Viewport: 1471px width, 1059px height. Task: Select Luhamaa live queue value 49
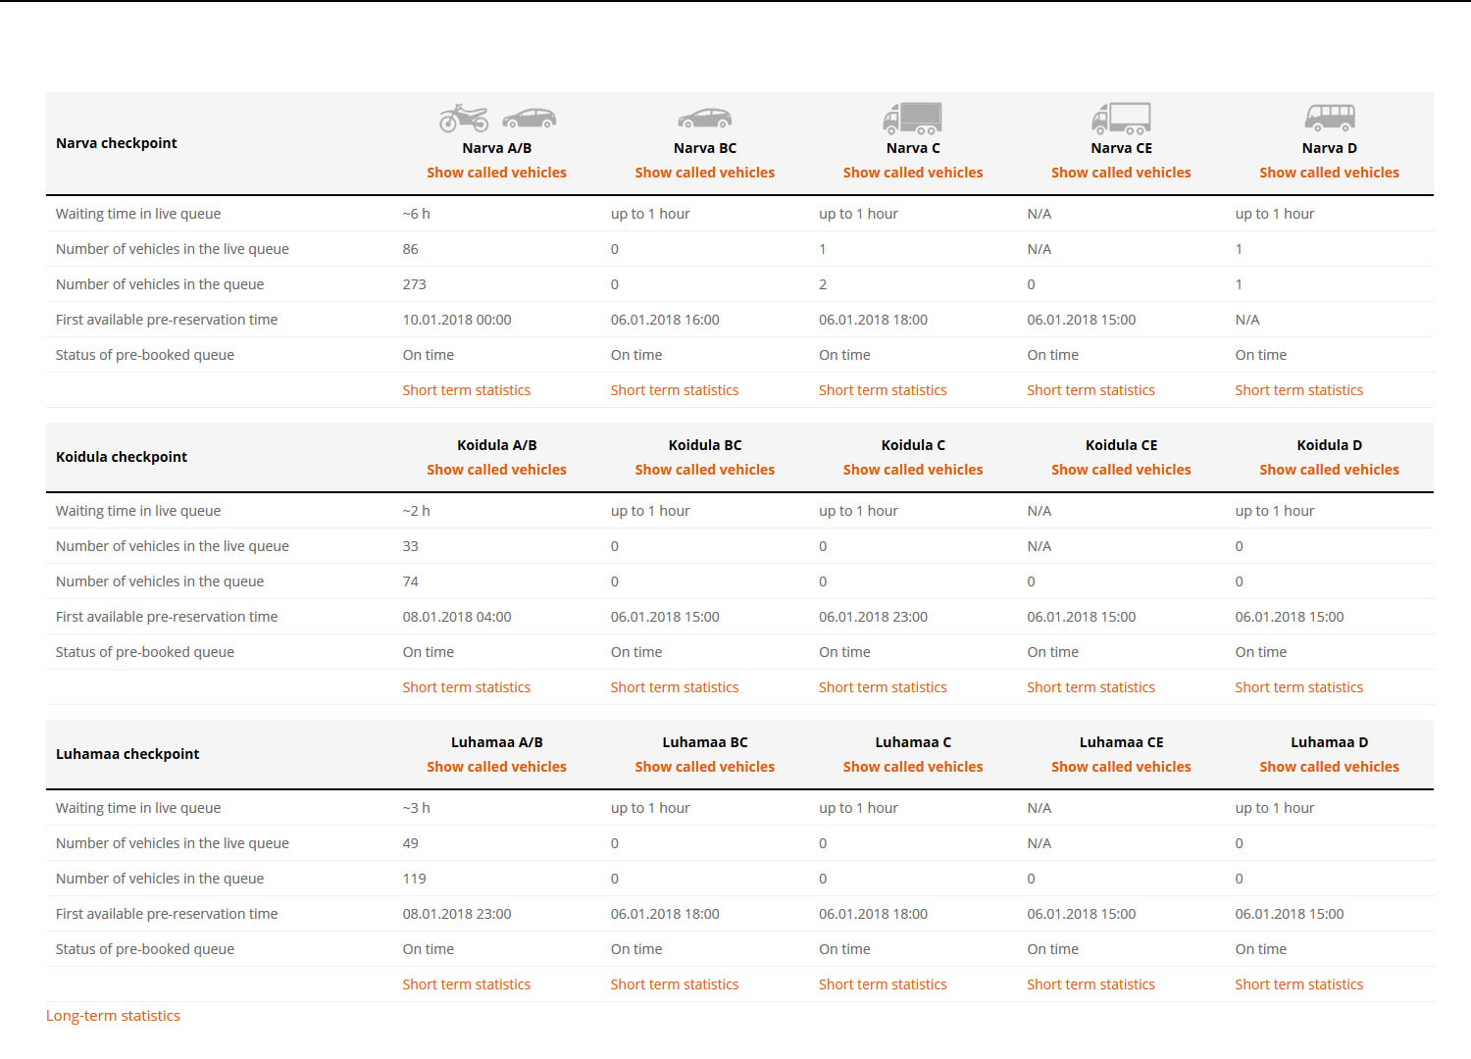tap(411, 843)
